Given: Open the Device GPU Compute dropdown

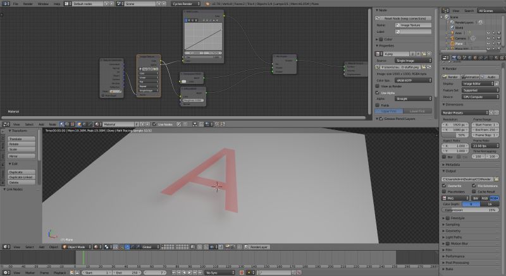Looking at the screenshot, I should 481,97.
